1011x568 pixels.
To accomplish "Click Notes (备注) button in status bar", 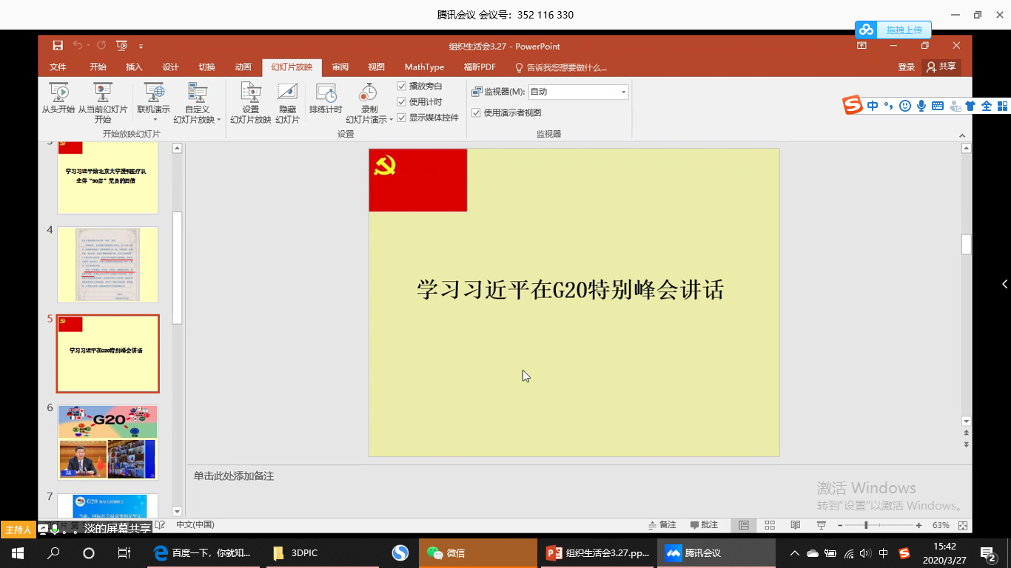I will tap(662, 525).
